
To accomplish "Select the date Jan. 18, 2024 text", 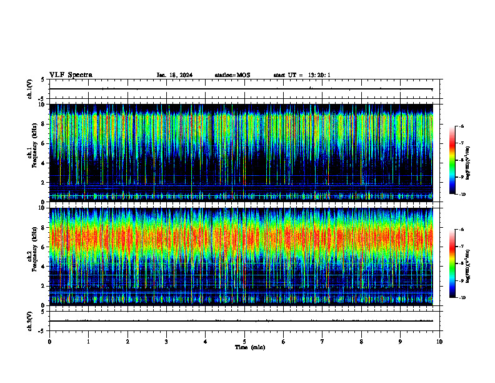I will click(x=174, y=75).
